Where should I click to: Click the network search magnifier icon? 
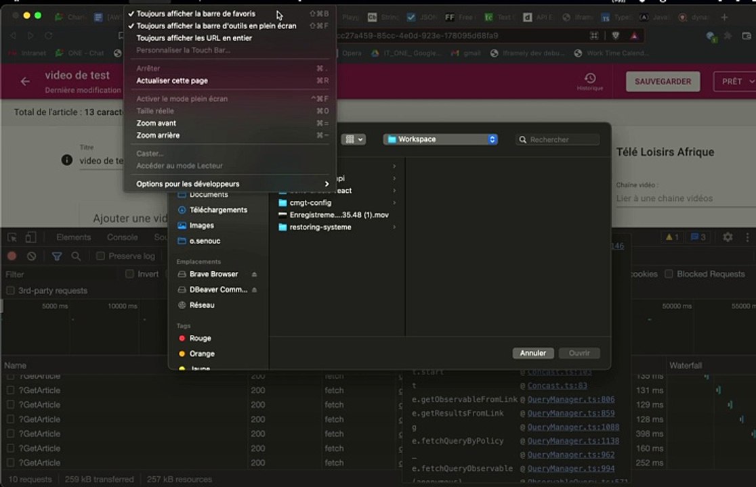click(76, 256)
